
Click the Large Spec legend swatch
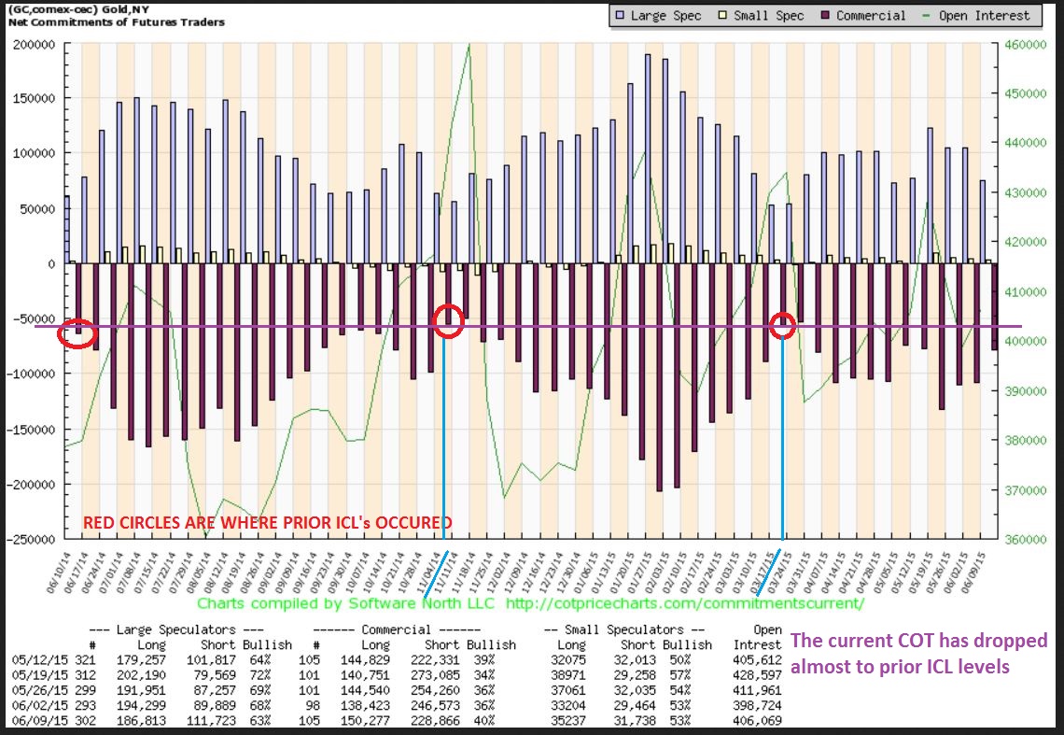point(620,15)
